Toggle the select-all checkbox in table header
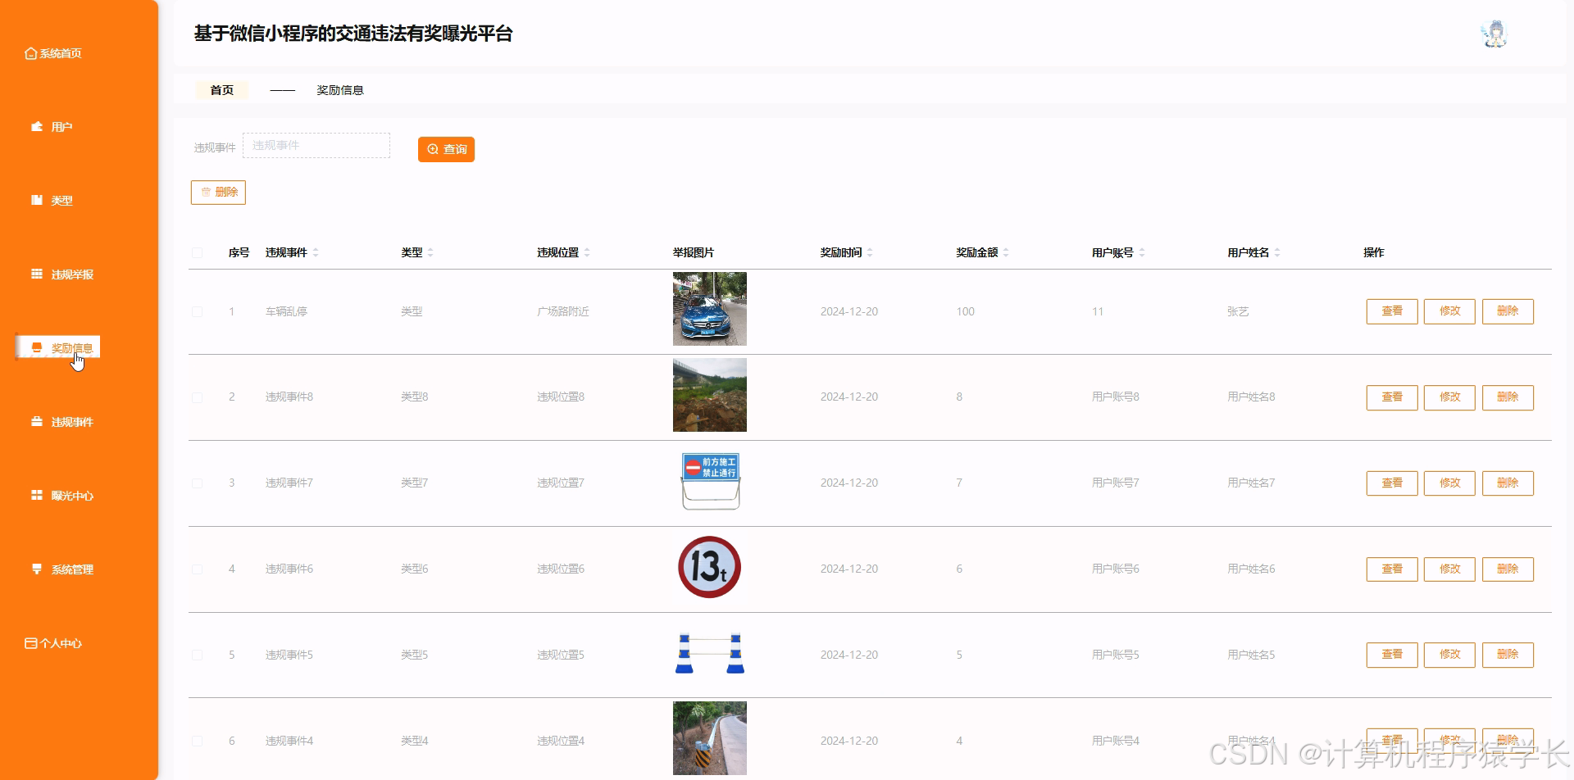The height and width of the screenshot is (780, 1574). [197, 252]
